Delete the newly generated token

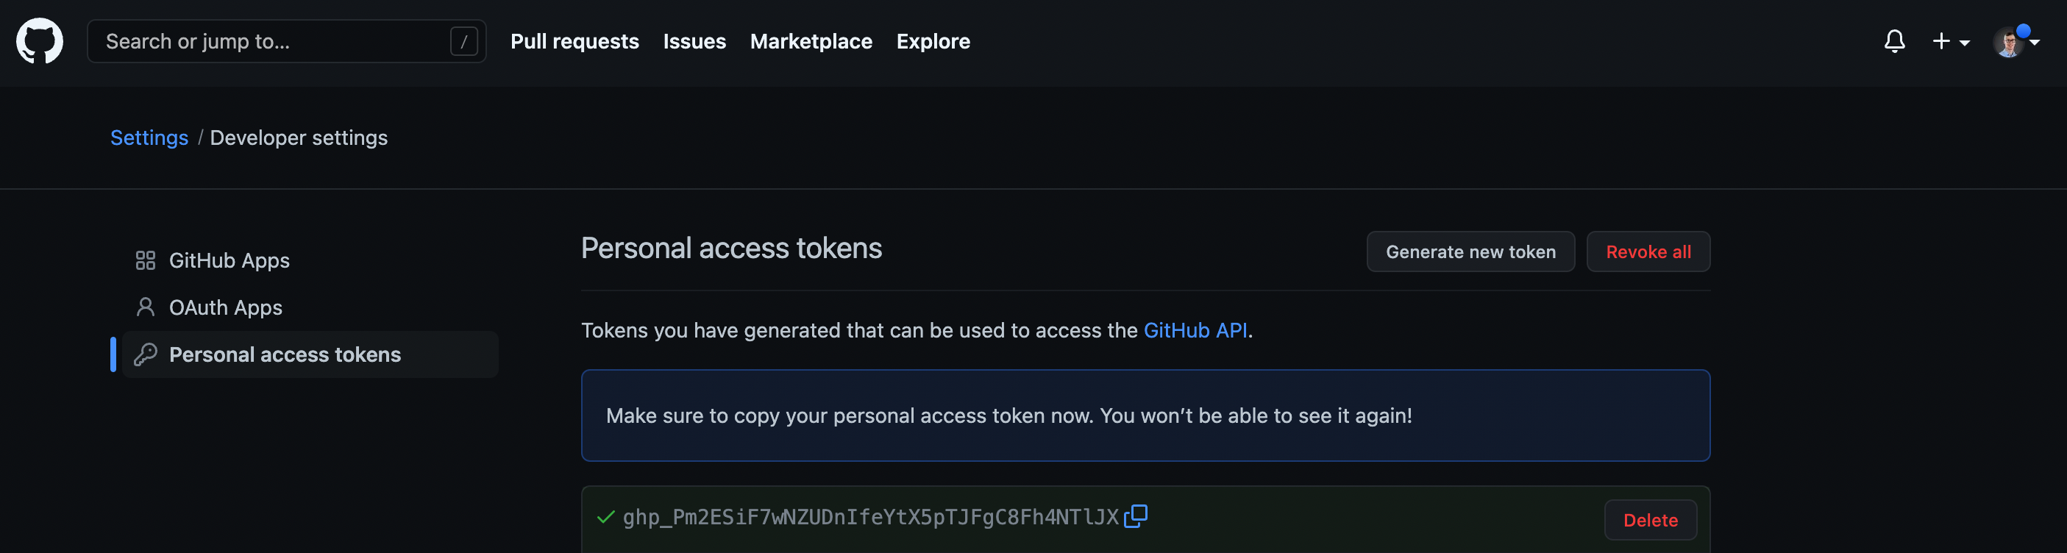pos(1650,519)
